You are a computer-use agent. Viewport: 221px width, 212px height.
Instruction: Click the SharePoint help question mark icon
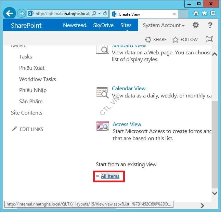pos(210,25)
